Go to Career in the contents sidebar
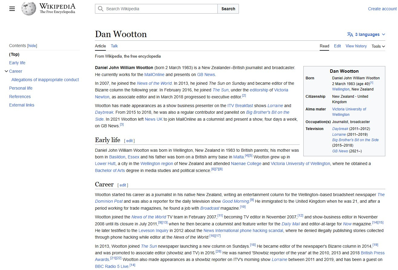 [16, 71]
